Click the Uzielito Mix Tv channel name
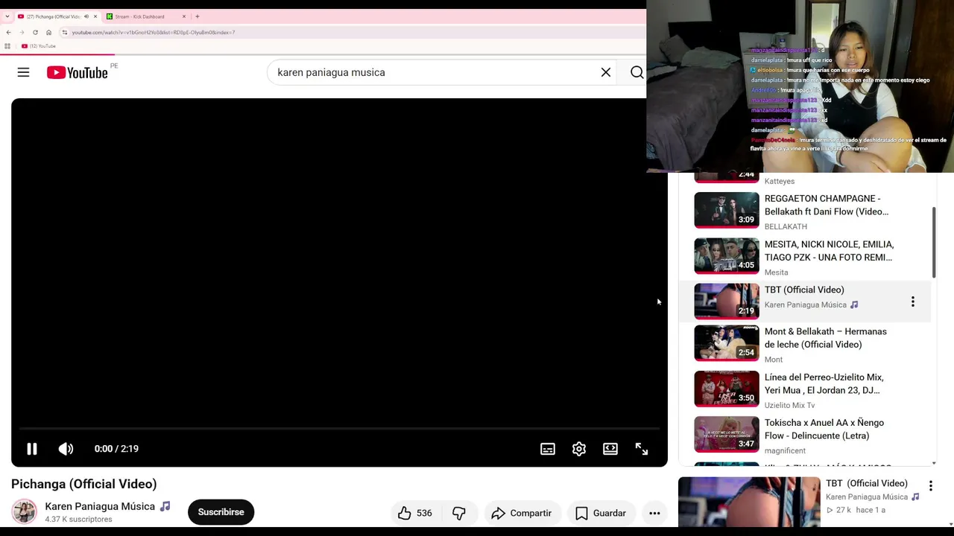Viewport: 954px width, 536px height. click(x=789, y=405)
